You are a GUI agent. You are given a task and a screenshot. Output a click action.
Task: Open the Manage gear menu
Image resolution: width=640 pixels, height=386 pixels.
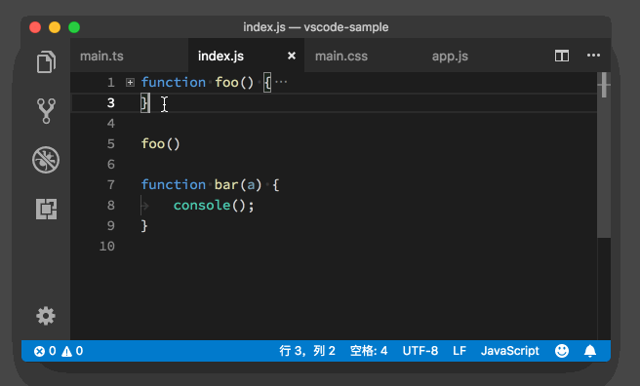[x=46, y=316]
